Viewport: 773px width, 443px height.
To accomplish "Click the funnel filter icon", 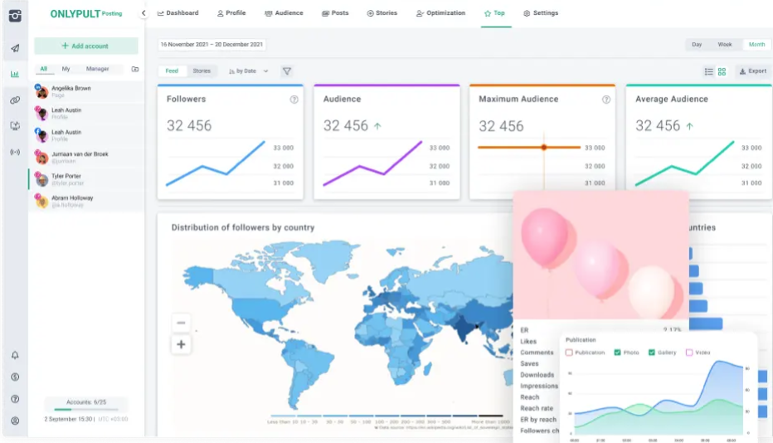I will [287, 71].
